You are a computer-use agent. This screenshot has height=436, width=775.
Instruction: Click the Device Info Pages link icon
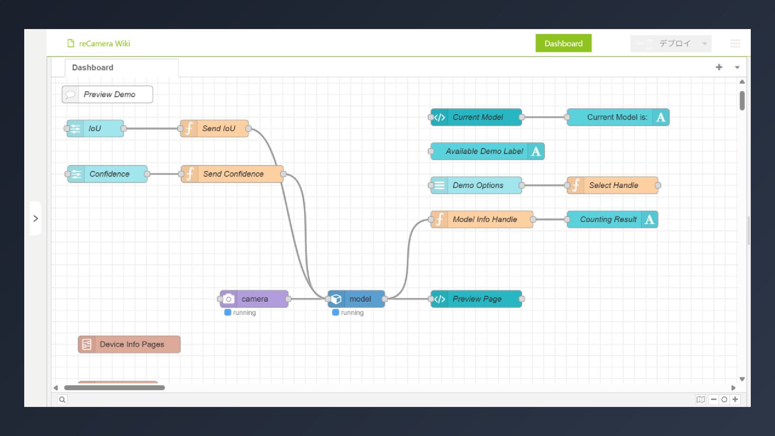click(87, 344)
